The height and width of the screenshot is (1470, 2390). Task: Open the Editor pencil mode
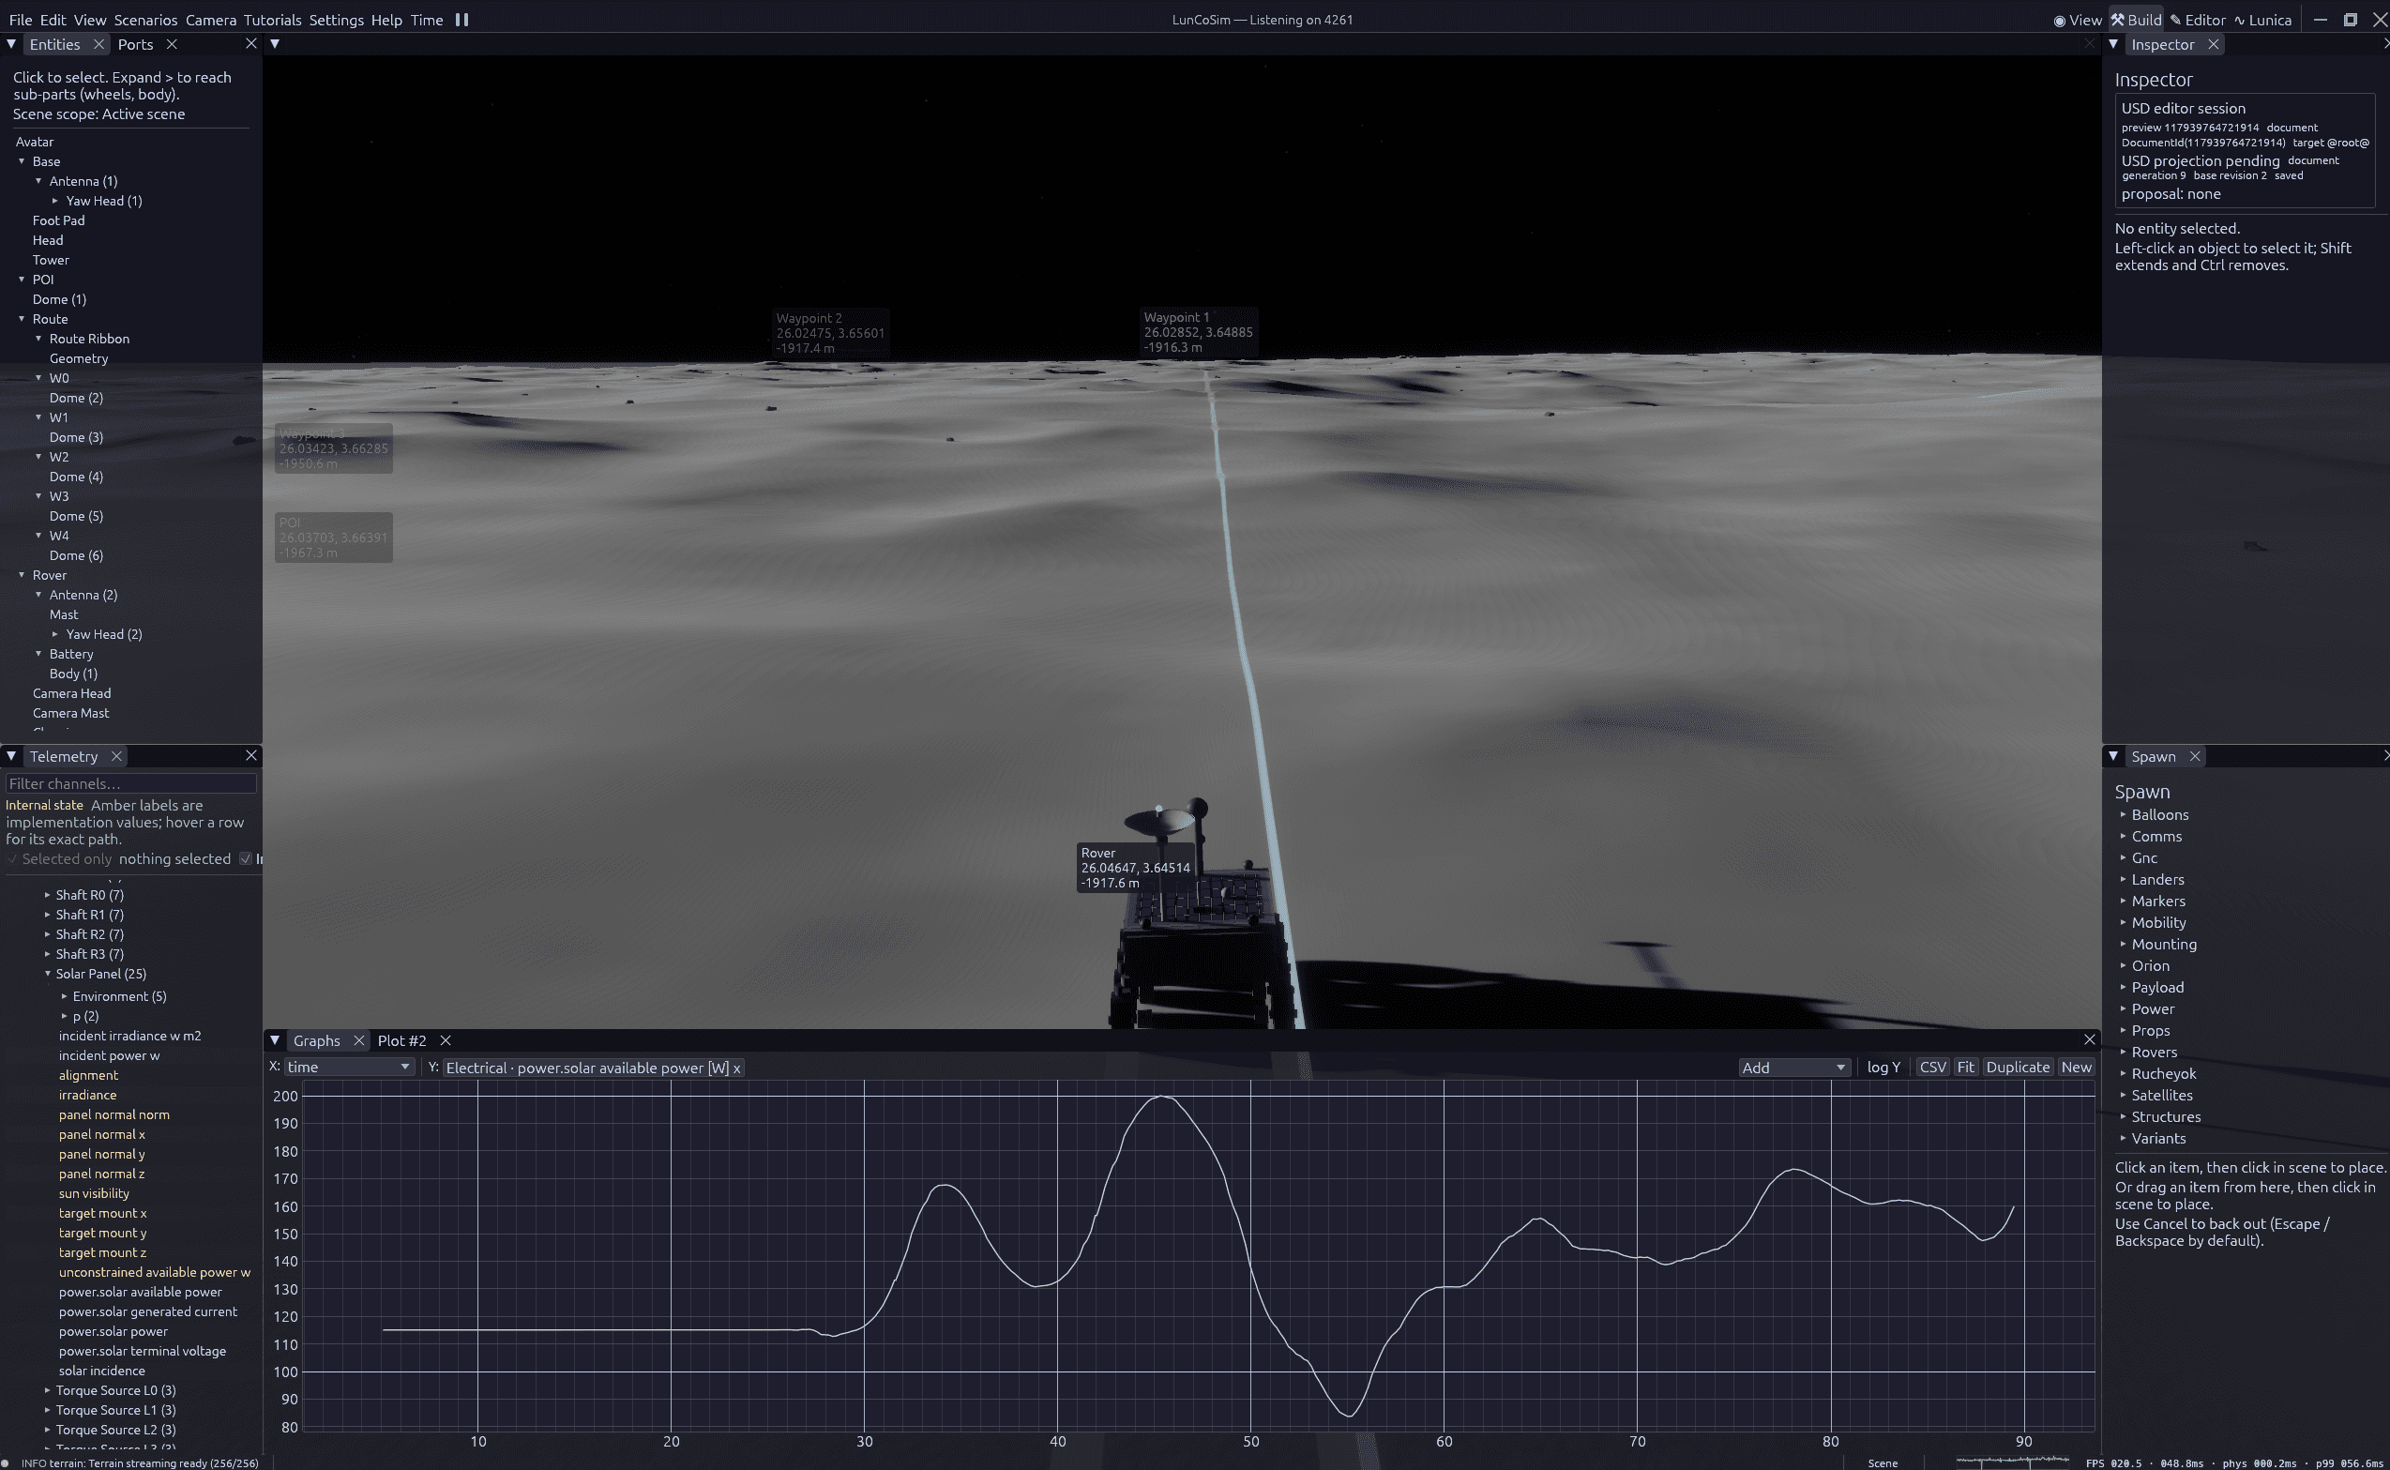point(2198,20)
